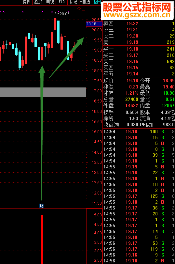Select the 买二 19.17 bid row
Screen dimensions: 175x264
139,55
